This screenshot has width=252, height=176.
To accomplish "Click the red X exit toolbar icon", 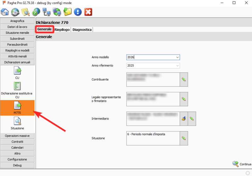I will point(88,12).
